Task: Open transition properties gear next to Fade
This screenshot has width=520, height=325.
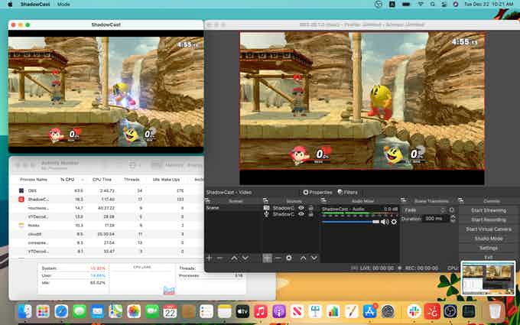Action: pyautogui.click(x=451, y=210)
